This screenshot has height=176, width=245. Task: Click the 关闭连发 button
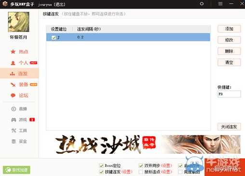coord(229,127)
